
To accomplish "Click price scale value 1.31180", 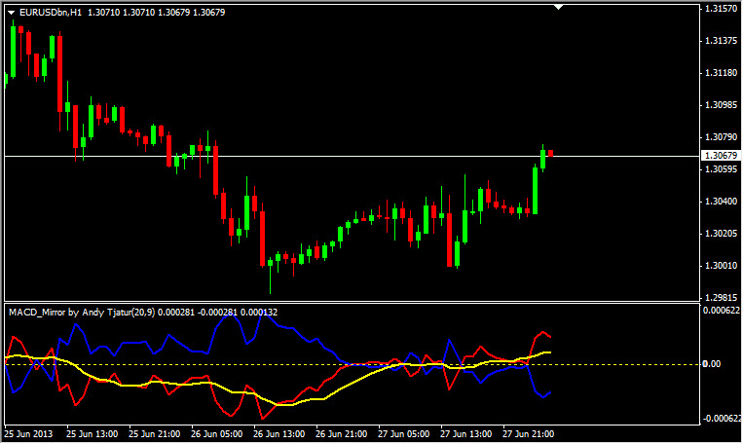I will (x=721, y=72).
